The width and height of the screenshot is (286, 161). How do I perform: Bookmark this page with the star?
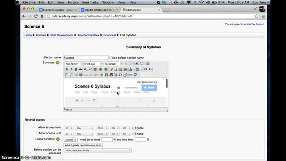[257, 16]
